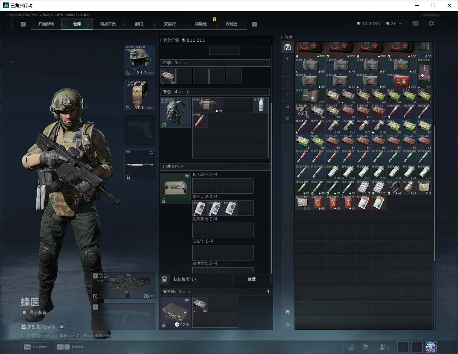Screen dimensions: 458x354
Task: Select the 仓库 tab
Action: pos(77,24)
